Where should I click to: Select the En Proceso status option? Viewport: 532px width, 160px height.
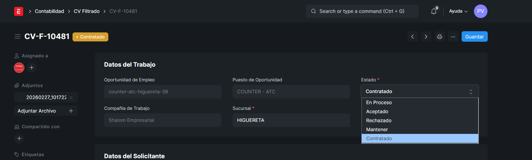tap(379, 103)
